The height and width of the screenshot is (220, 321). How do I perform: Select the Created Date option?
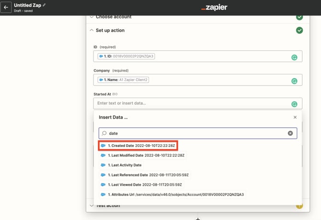pos(139,146)
